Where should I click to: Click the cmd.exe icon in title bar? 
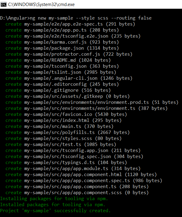click(x=3, y=5)
